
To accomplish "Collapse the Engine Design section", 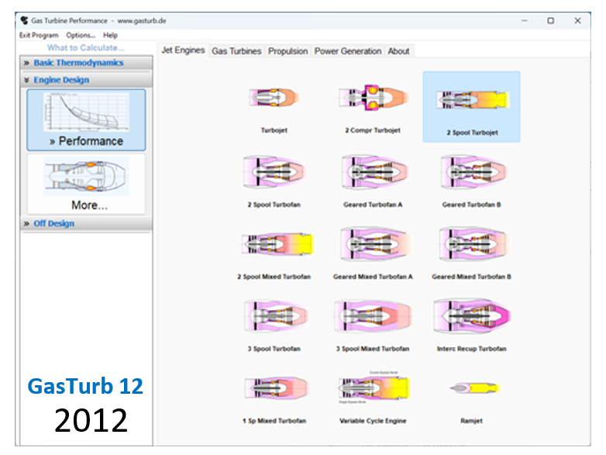I will point(86,80).
